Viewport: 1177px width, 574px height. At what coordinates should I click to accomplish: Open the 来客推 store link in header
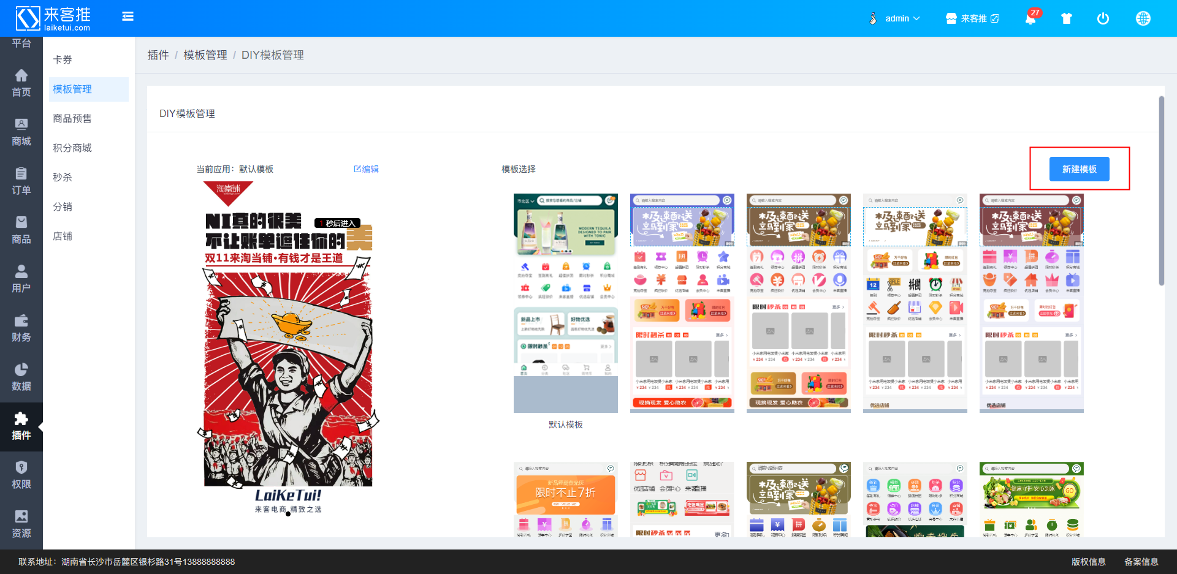[x=973, y=18]
